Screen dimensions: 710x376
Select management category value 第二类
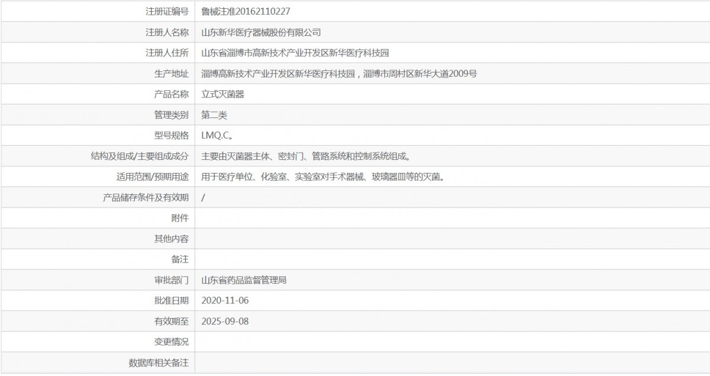pos(214,115)
